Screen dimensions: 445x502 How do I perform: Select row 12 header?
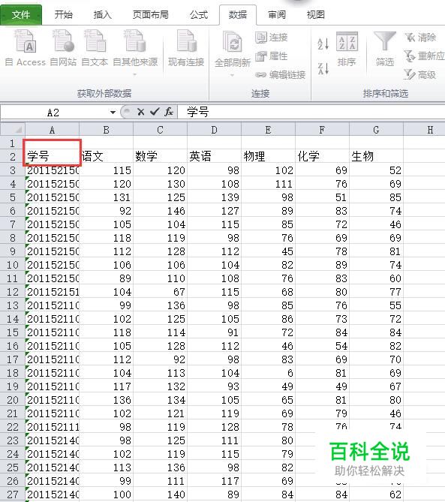tap(13, 292)
